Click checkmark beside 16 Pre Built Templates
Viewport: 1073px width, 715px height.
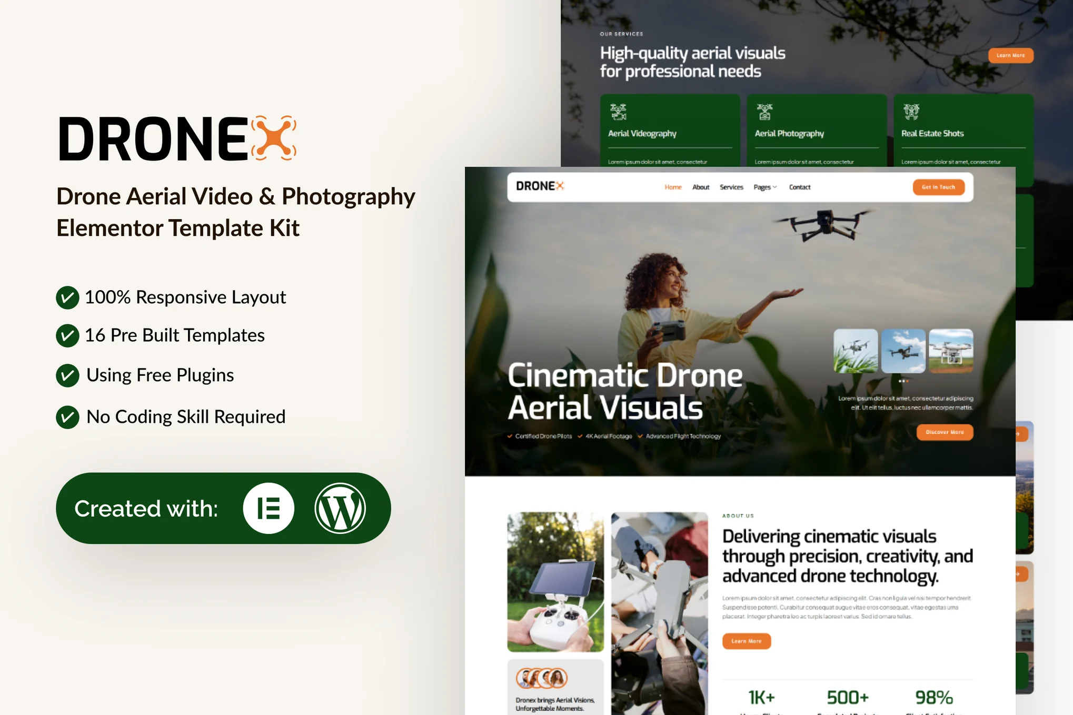[67, 336]
